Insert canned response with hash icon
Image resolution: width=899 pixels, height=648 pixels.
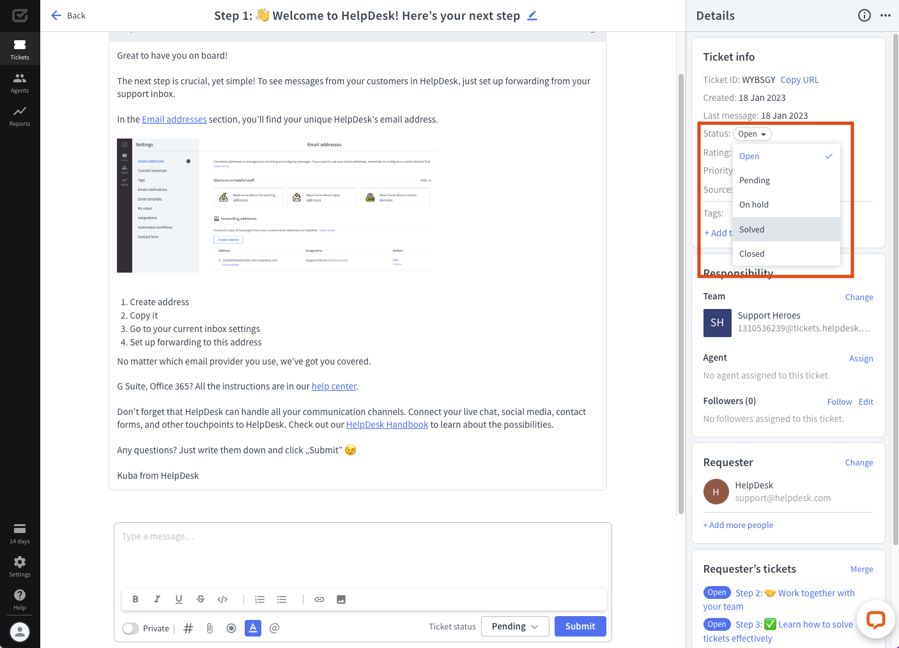[x=188, y=628]
